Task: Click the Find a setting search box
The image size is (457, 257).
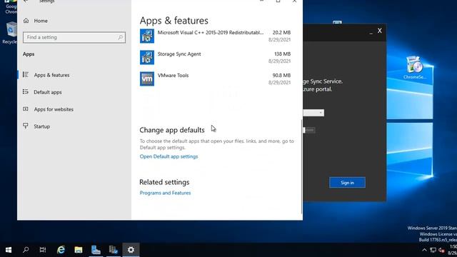Action: tap(74, 37)
